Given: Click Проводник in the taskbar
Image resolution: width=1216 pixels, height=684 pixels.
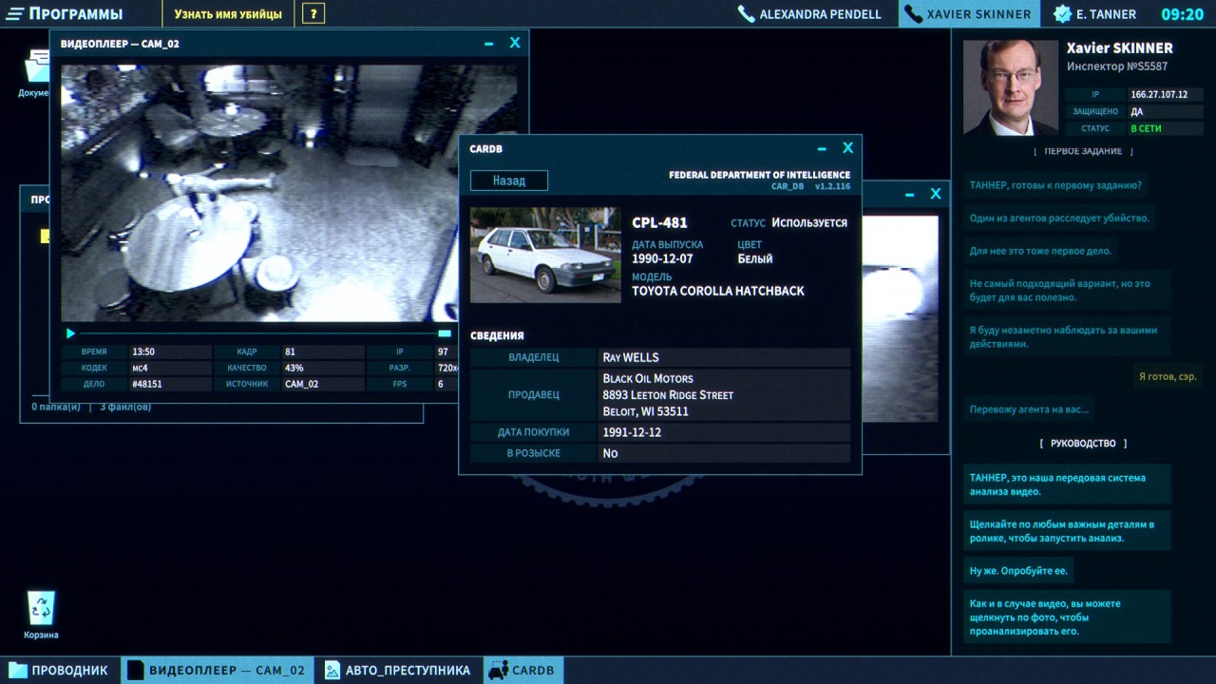Looking at the screenshot, I should click(x=59, y=670).
